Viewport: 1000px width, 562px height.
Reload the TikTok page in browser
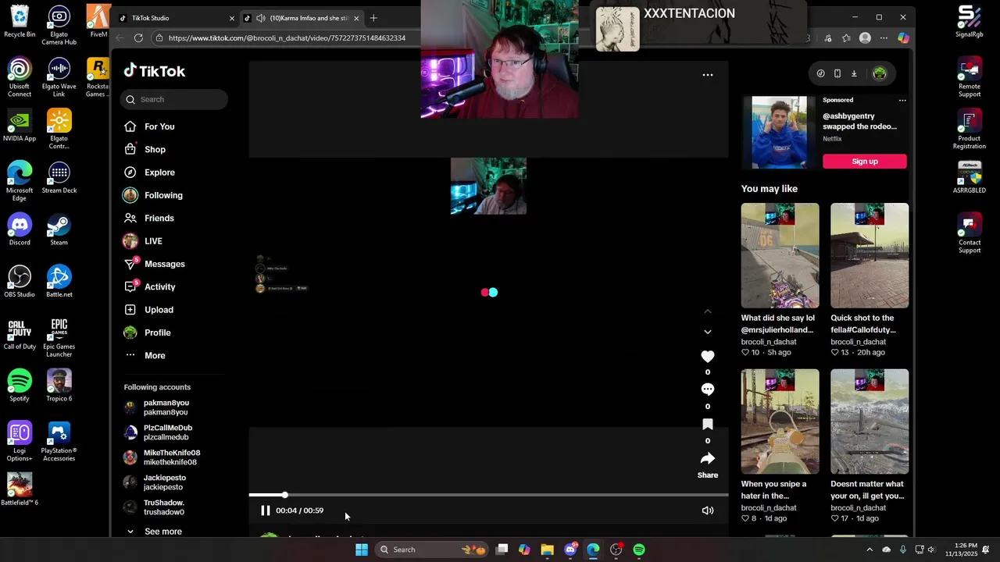pos(138,37)
